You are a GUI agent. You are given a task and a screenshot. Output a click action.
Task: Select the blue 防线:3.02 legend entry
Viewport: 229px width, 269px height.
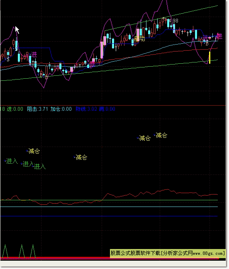pos(86,109)
